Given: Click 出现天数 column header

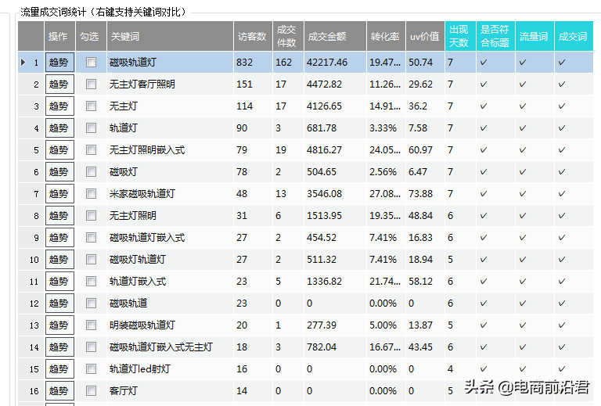Looking at the screenshot, I should pos(461,37).
